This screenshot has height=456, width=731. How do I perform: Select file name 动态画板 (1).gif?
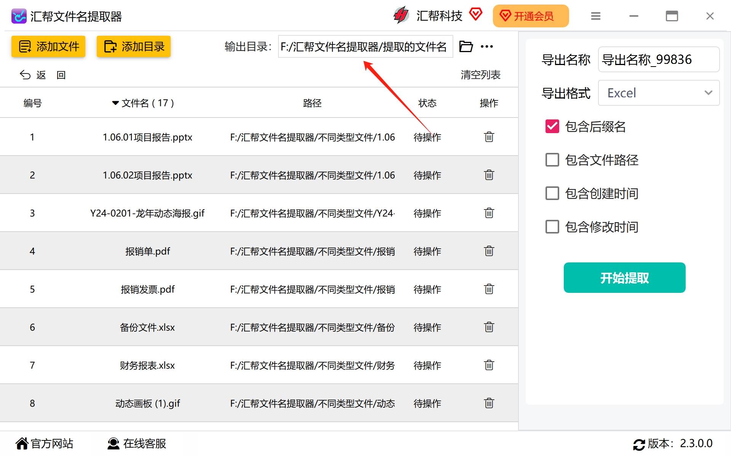pos(147,403)
